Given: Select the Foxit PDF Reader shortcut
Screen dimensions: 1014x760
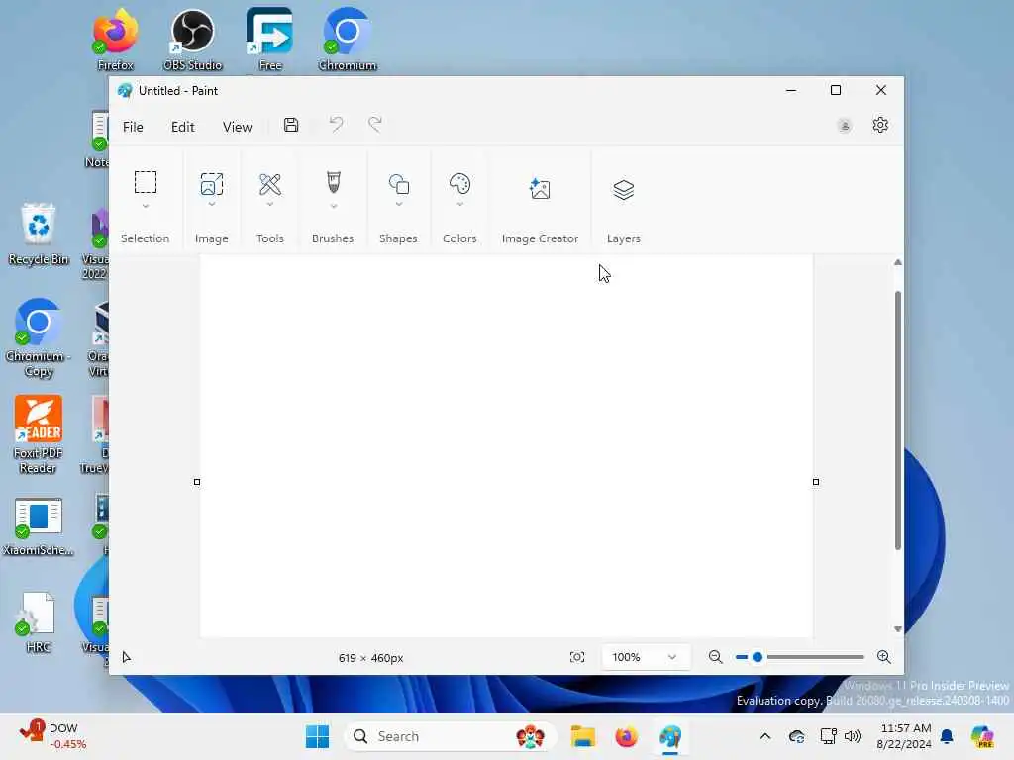Looking at the screenshot, I should coord(39,435).
